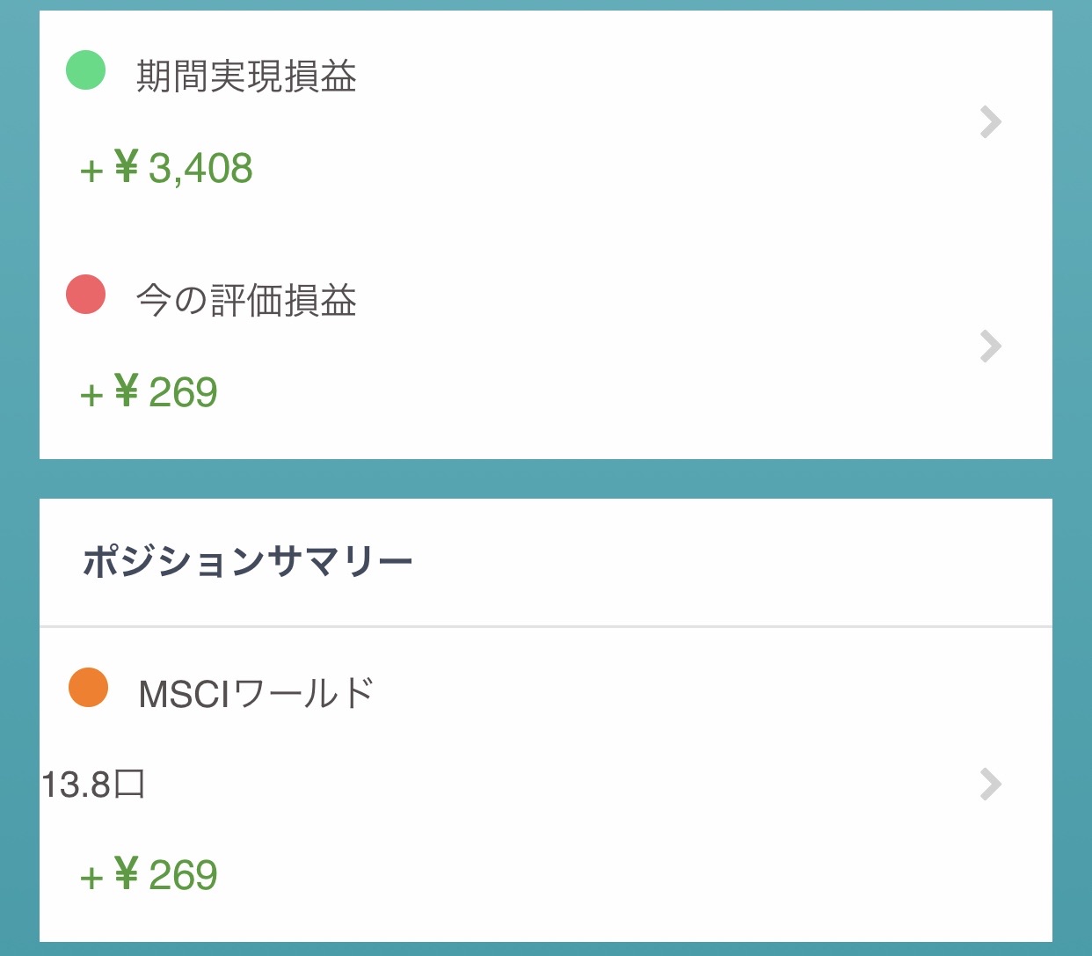
Task: Click the plus sign in 今の評価損益's amount
Action: 91,395
